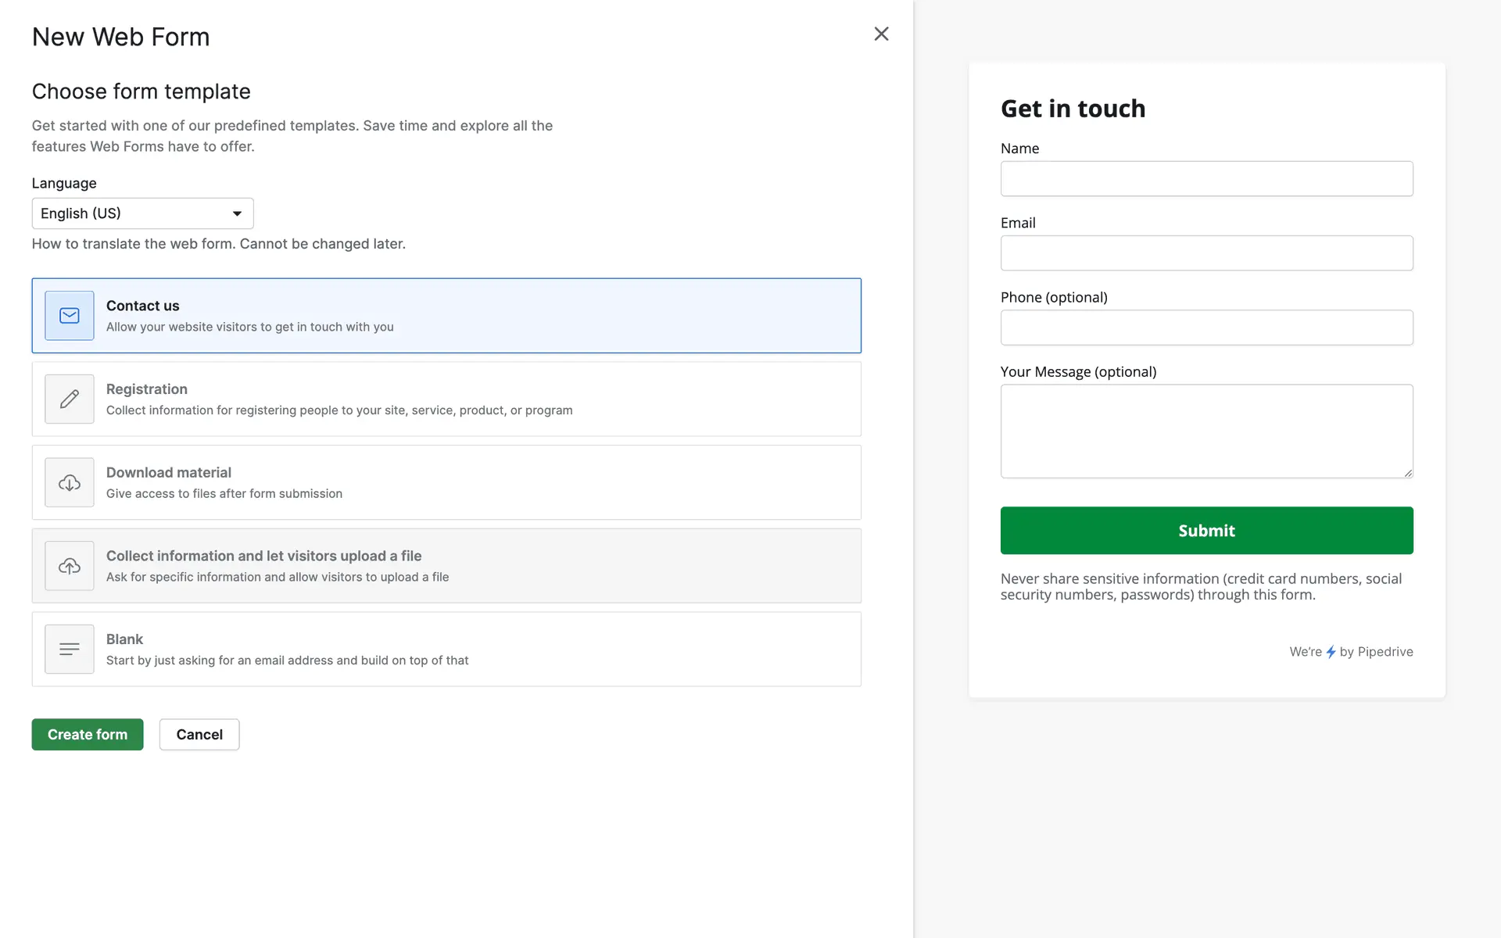Click the Your Message text area
Viewport: 1501px width, 938px height.
pyautogui.click(x=1206, y=431)
